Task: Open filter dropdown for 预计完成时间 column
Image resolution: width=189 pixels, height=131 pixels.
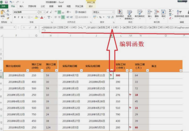Action: 28,71
